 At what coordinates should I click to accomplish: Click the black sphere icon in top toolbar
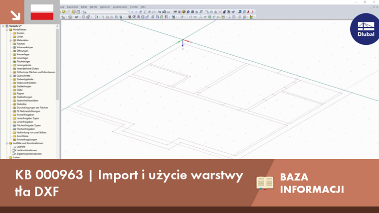pyautogui.click(x=224, y=12)
